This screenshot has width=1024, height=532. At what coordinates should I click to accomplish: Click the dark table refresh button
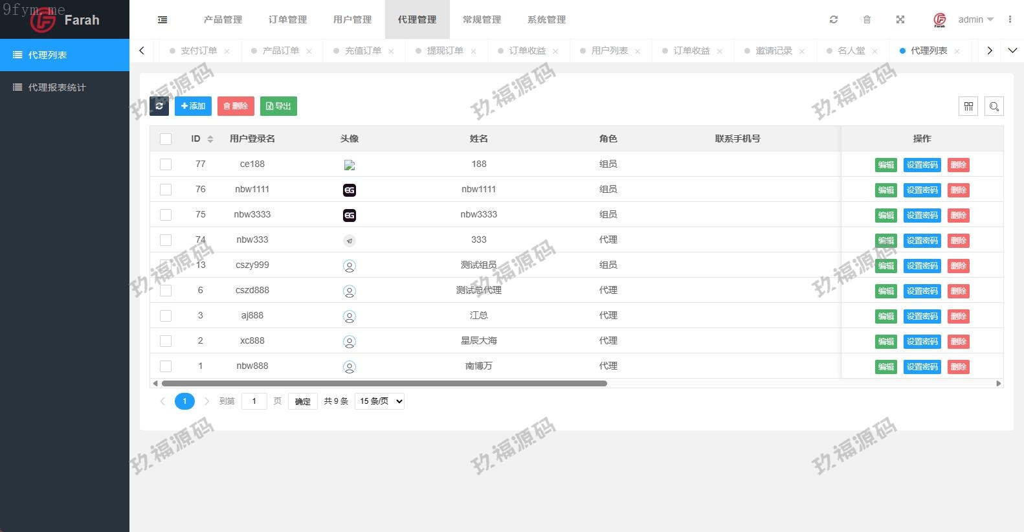pos(159,106)
